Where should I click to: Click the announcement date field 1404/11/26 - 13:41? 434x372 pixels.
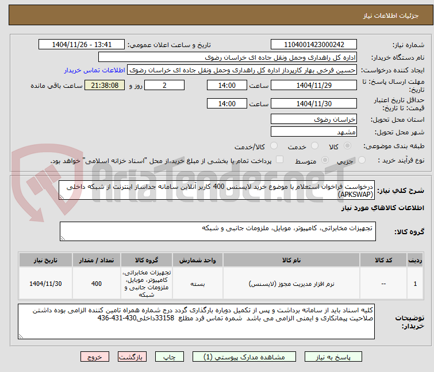[x=82, y=45]
